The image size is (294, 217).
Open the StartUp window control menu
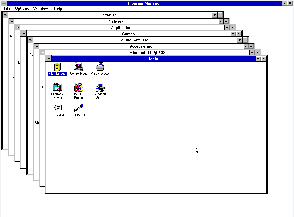click(x=5, y=15)
